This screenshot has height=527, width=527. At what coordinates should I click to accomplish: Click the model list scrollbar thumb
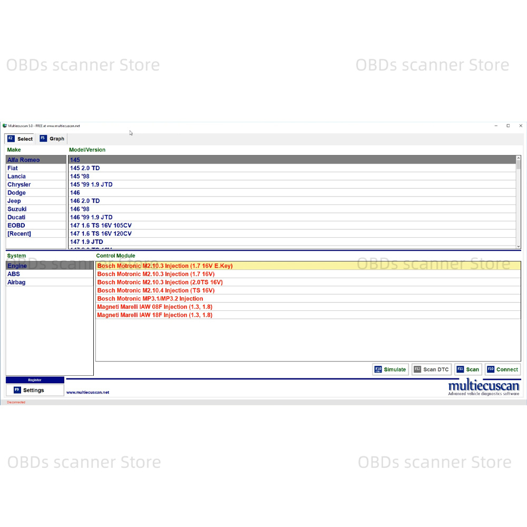[x=519, y=164]
